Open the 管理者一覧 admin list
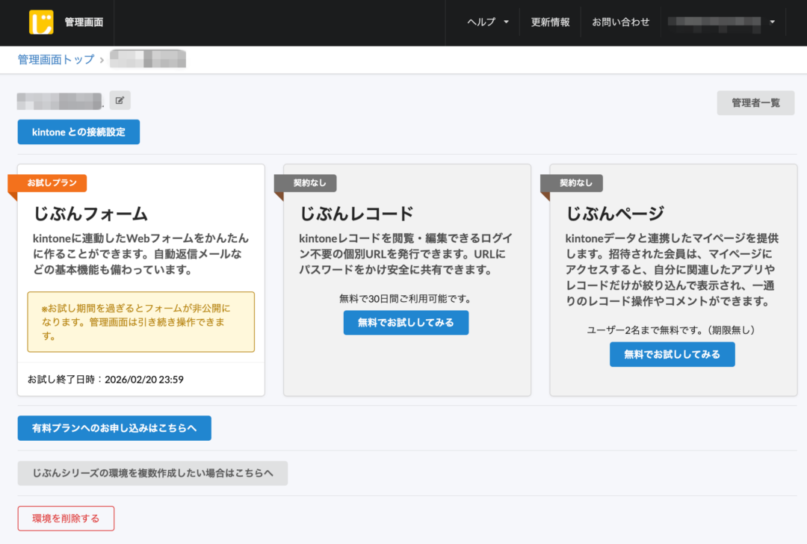 [x=755, y=102]
